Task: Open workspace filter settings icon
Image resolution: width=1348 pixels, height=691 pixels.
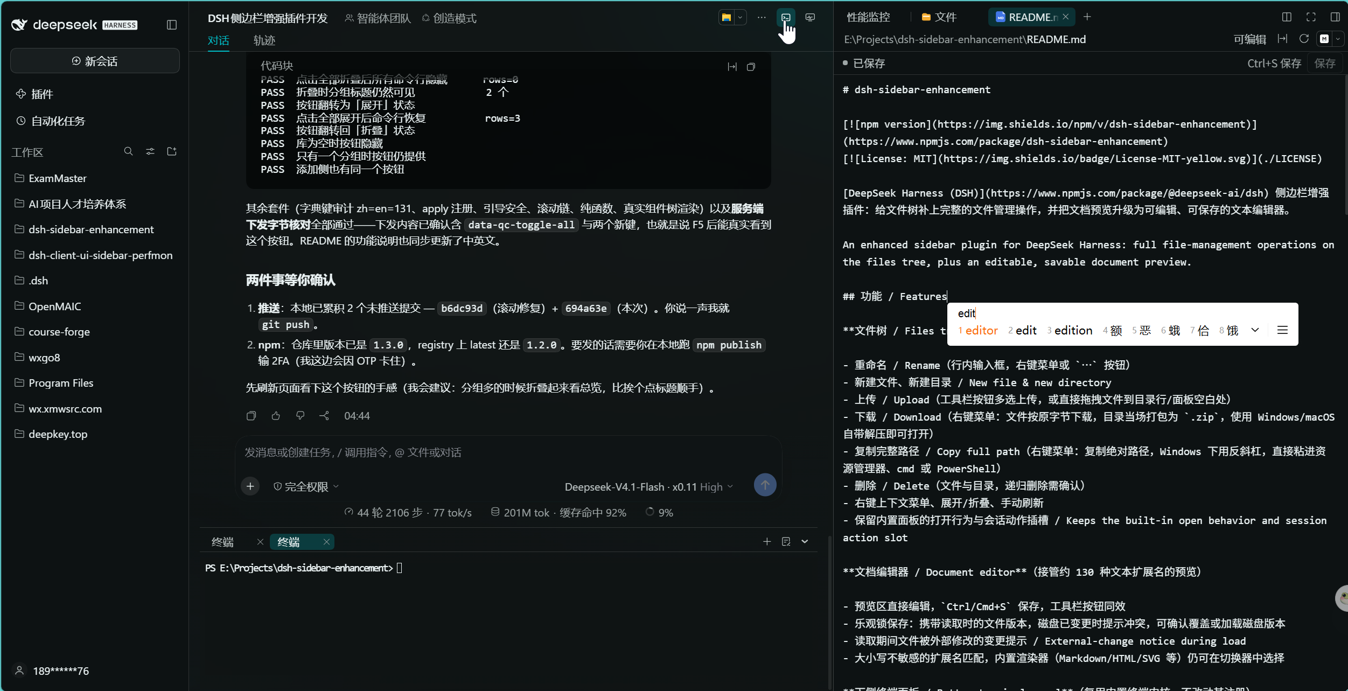Action: (x=150, y=152)
